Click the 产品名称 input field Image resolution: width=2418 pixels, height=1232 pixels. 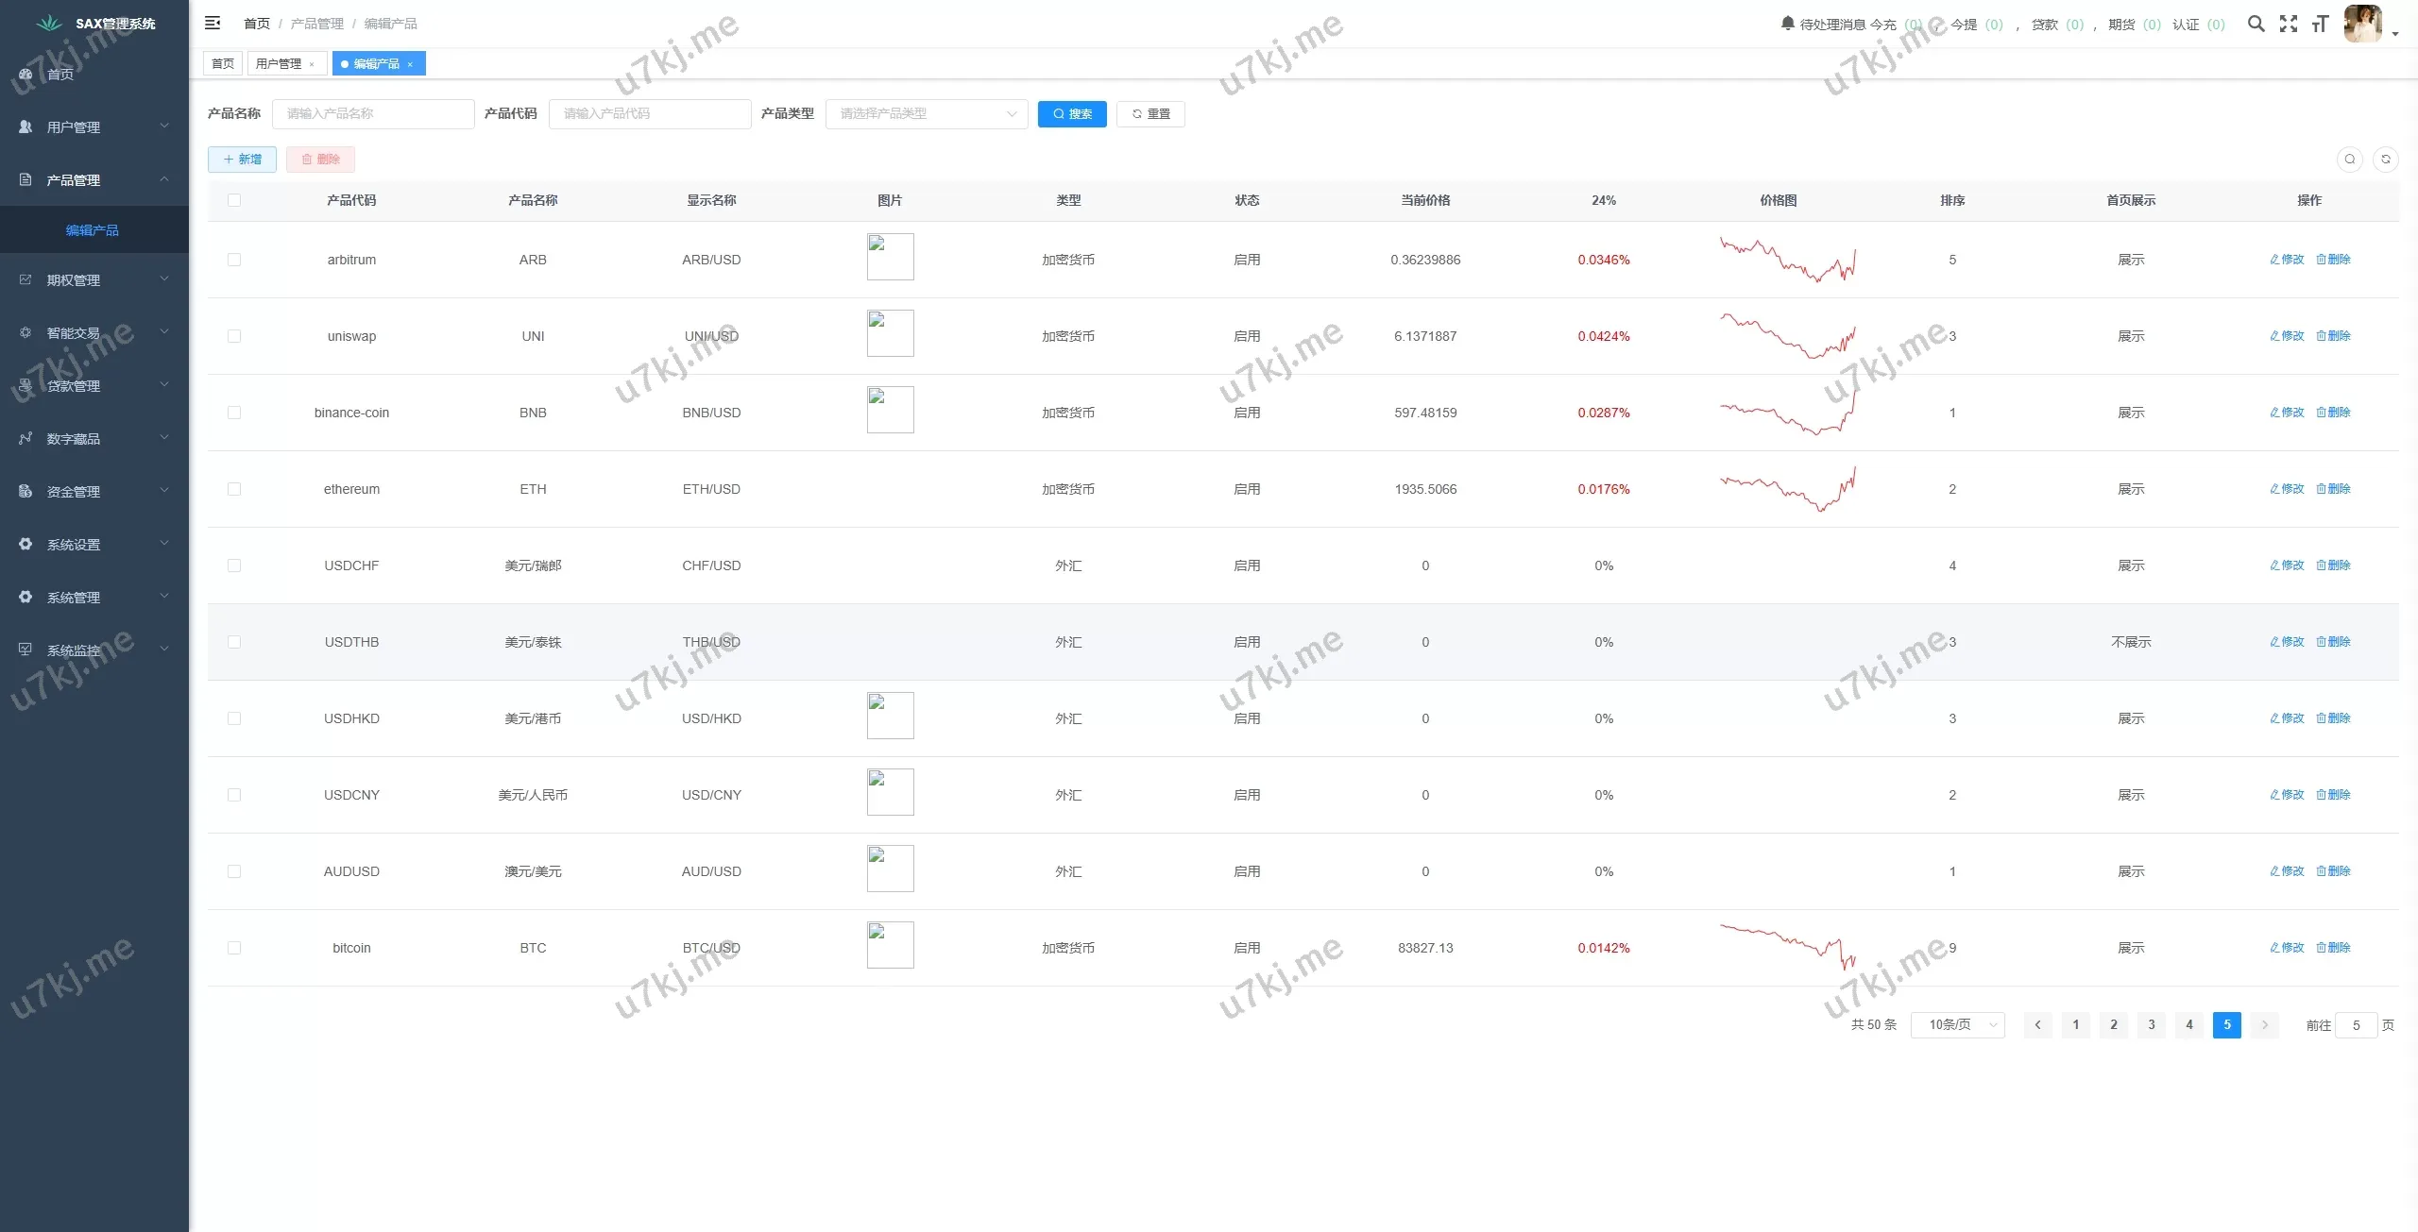373,113
